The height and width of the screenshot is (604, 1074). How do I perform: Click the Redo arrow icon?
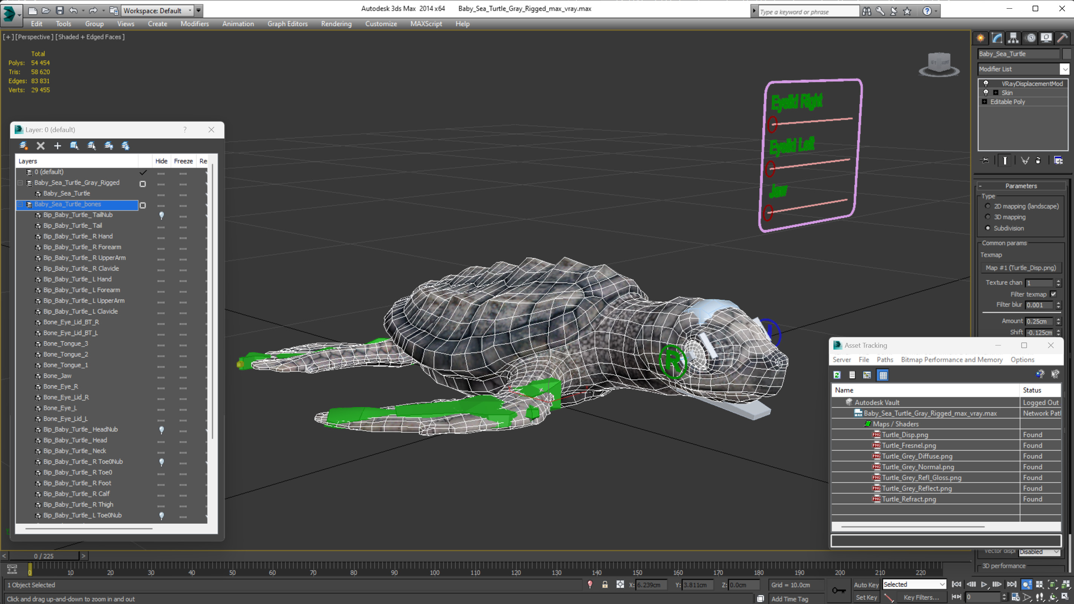coord(93,11)
